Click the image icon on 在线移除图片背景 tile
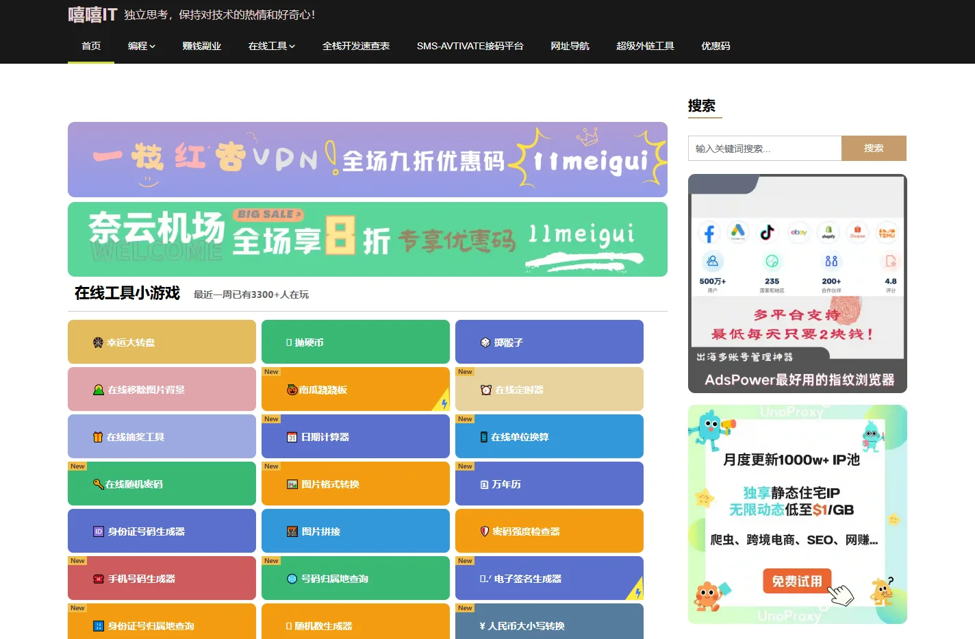 tap(99, 390)
